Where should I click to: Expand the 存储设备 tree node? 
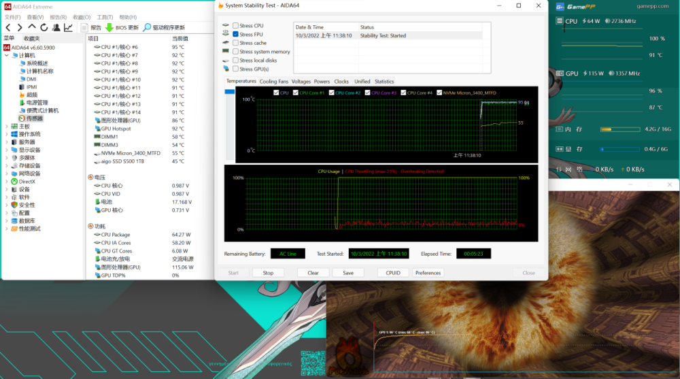(7, 165)
